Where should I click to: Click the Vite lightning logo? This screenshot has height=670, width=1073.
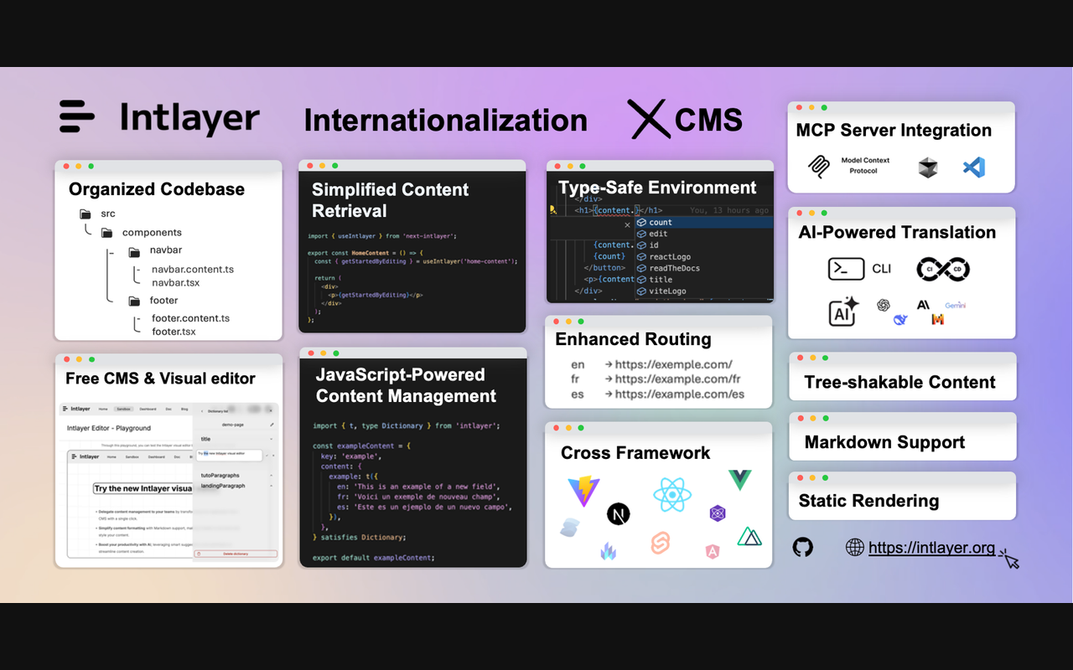coord(583,491)
